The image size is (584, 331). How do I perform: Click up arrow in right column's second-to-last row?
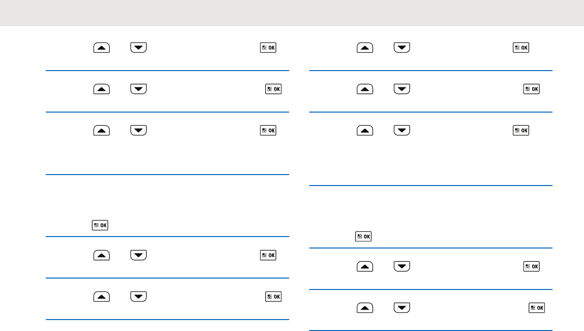(x=365, y=267)
